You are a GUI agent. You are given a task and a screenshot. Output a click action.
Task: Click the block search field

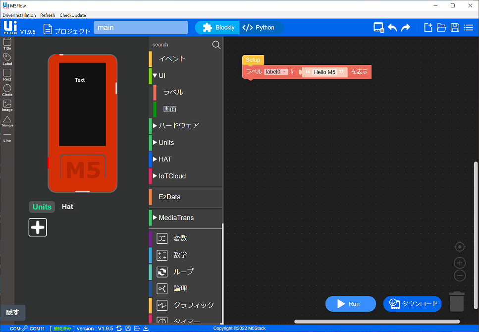[x=180, y=45]
